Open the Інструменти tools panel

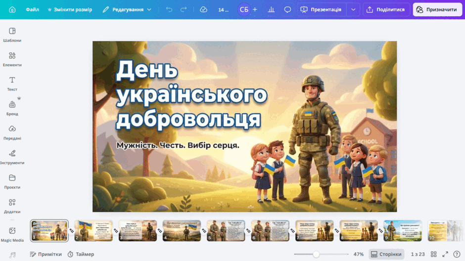click(x=12, y=157)
